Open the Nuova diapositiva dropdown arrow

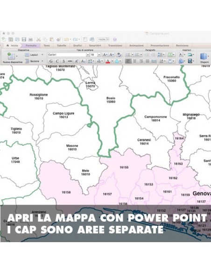17,56
